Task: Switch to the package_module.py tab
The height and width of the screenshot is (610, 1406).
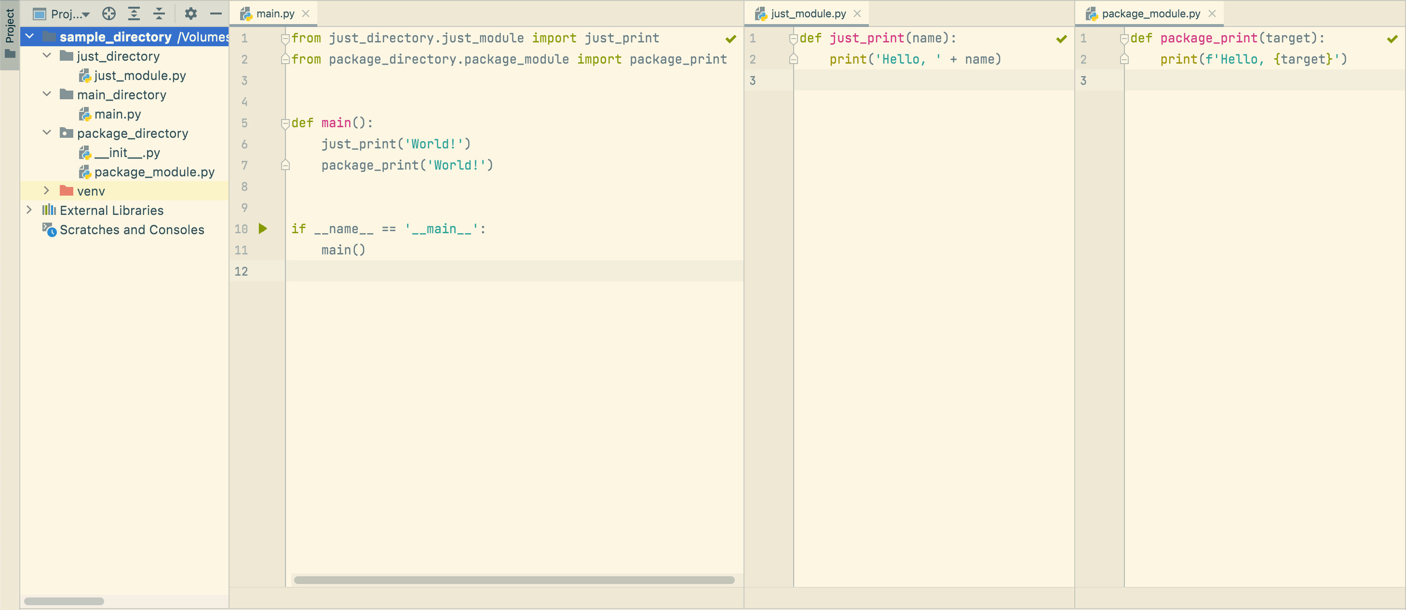Action: tap(1150, 13)
